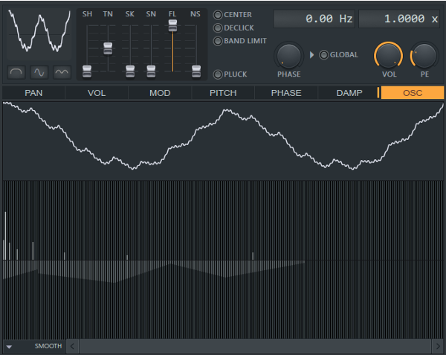Toggle the GLOBAL phase option

click(323, 54)
